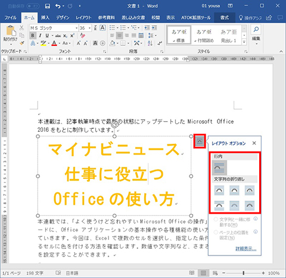
Task: Align text left
Action: click(x=112, y=36)
